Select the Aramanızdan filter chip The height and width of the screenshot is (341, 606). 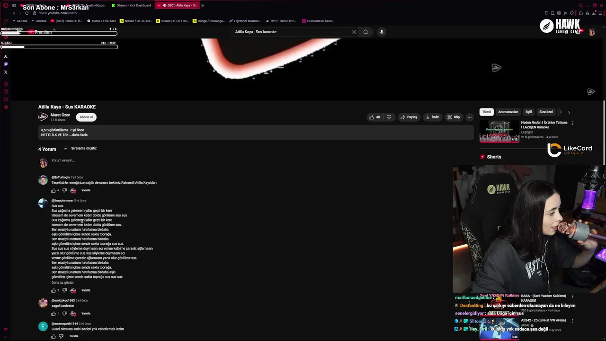click(x=508, y=112)
